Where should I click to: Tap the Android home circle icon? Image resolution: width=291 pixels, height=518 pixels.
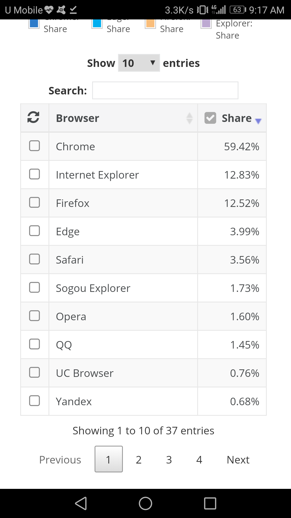coord(145,503)
